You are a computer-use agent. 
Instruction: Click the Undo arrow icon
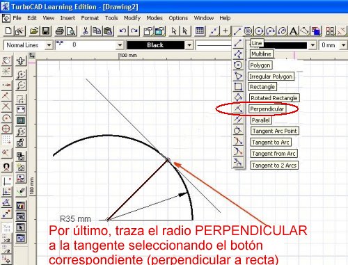click(x=122, y=31)
